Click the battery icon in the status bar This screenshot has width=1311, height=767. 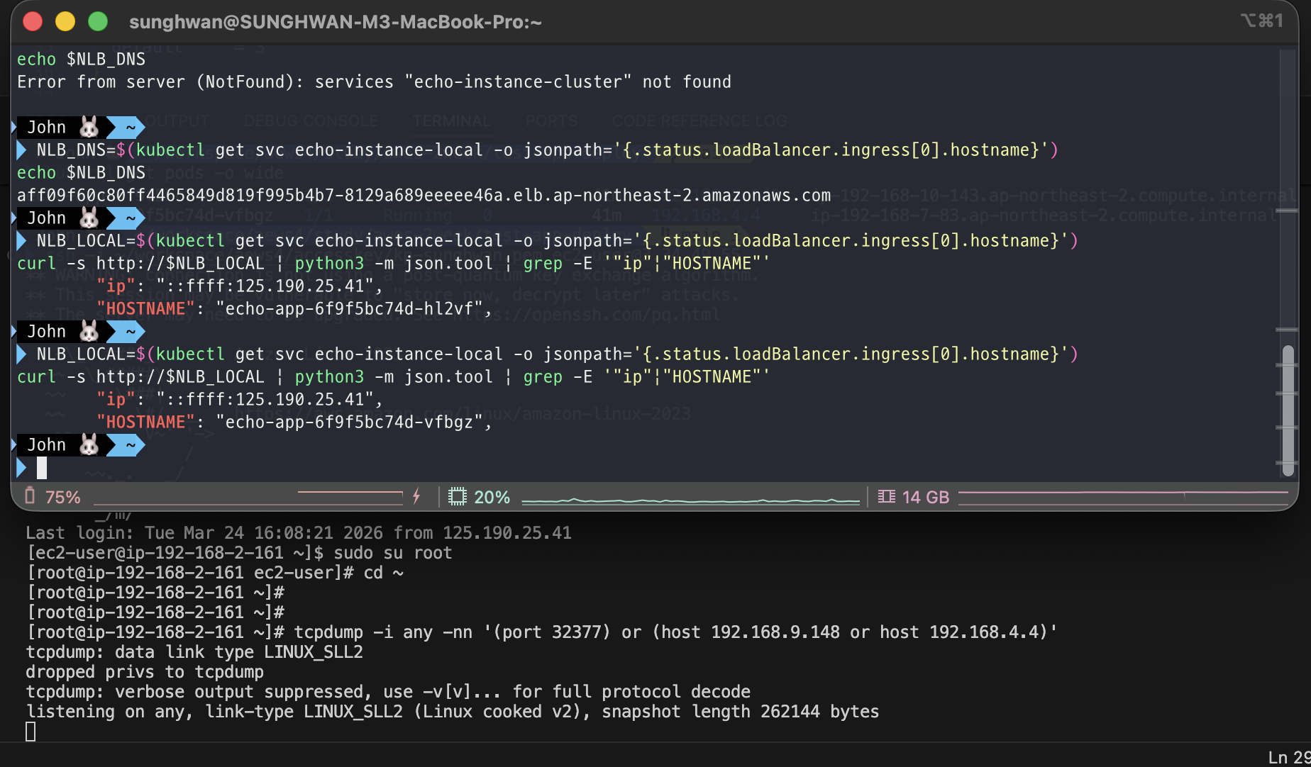[30, 496]
